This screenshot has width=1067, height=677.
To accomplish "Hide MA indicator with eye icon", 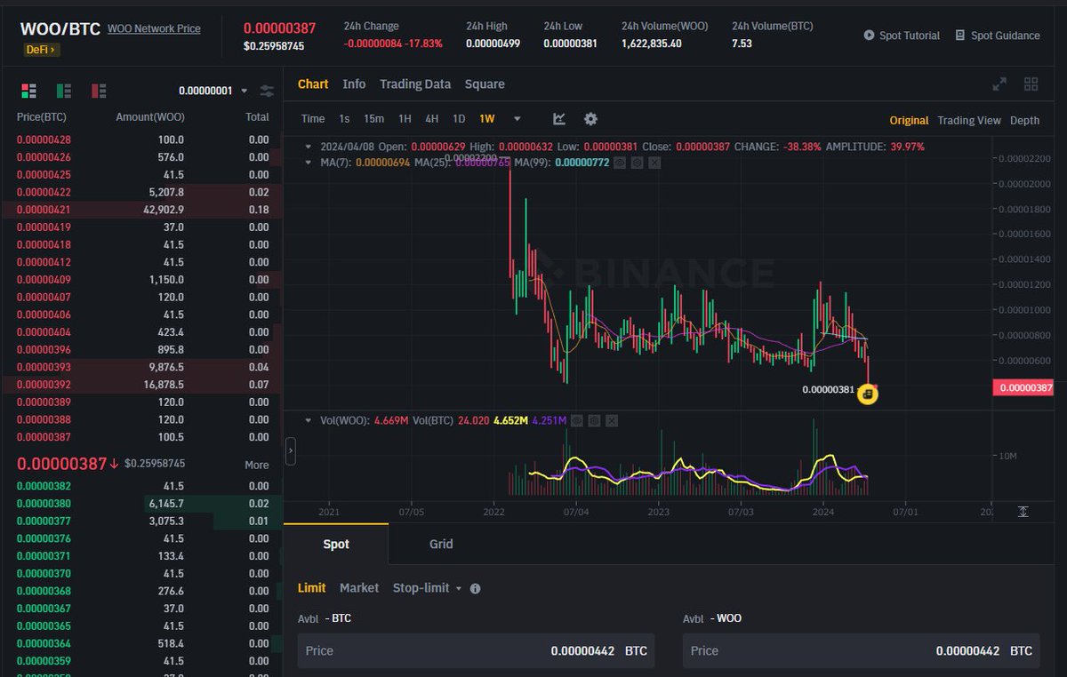I will tap(621, 163).
